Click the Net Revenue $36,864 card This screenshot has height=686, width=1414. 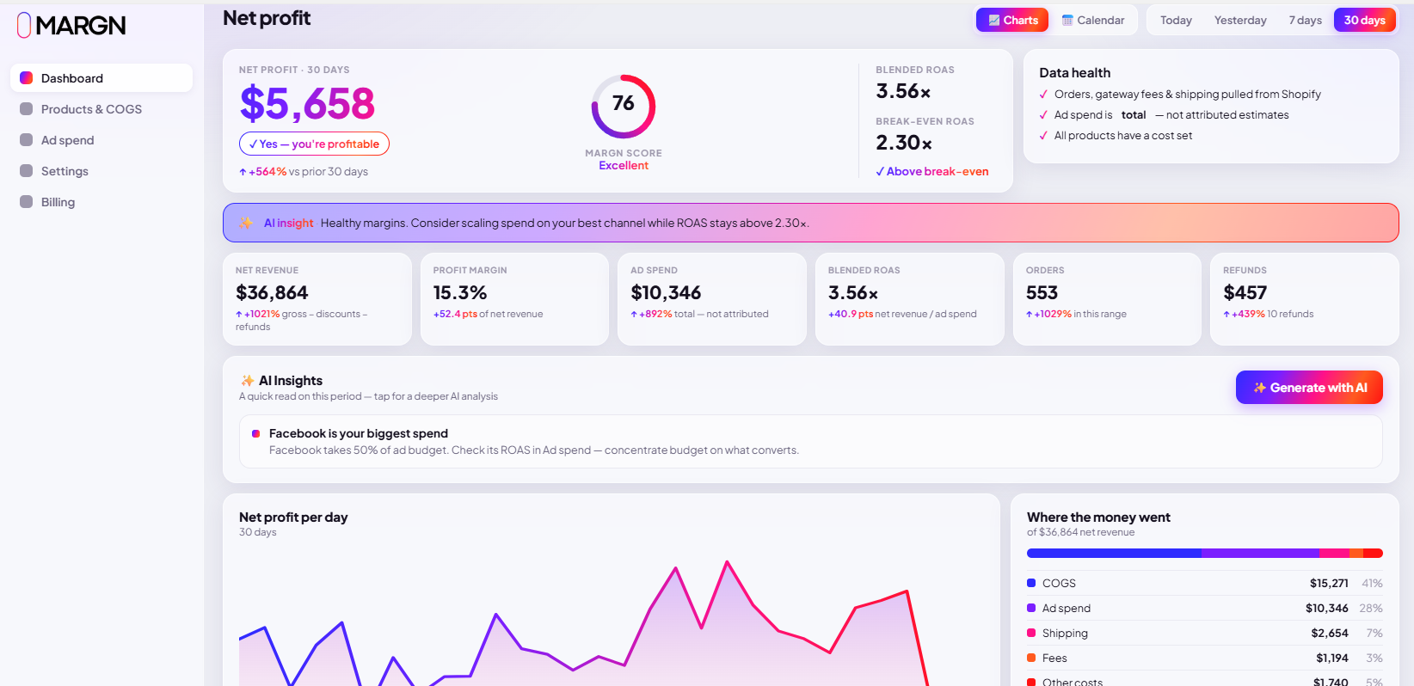point(317,299)
